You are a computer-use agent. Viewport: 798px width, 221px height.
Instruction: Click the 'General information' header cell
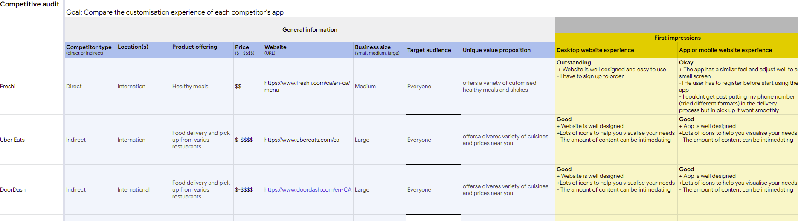pos(310,29)
